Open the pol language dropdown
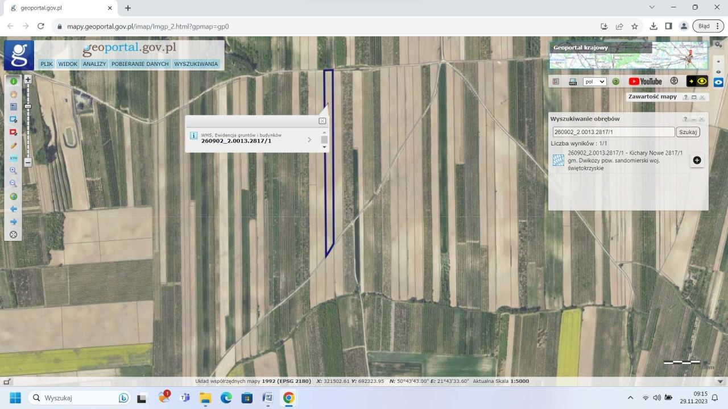 click(595, 81)
